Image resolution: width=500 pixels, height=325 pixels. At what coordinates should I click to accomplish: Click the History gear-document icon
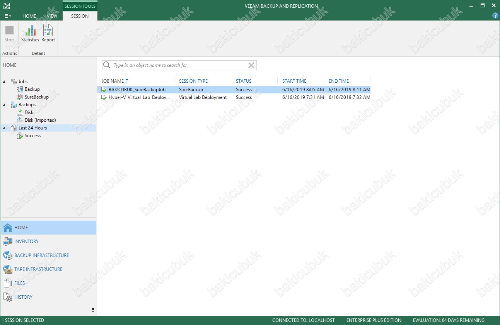[x=8, y=297]
